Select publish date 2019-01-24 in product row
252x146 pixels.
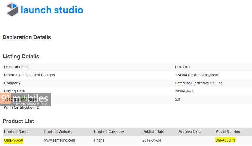[x=152, y=140]
